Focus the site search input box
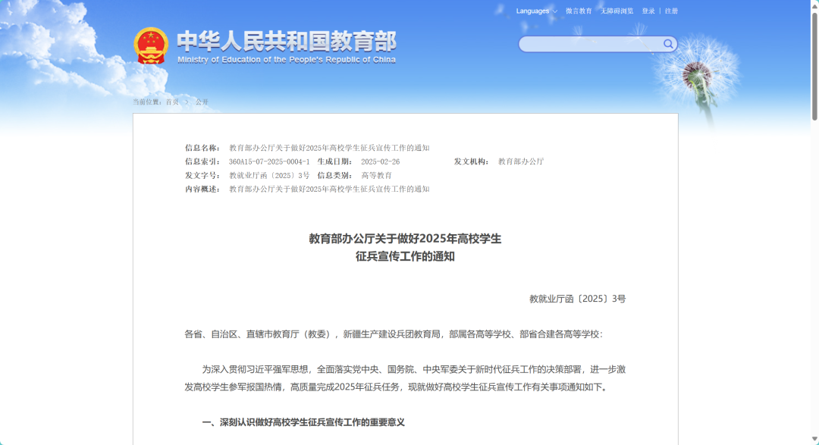This screenshot has width=819, height=445. [590, 44]
